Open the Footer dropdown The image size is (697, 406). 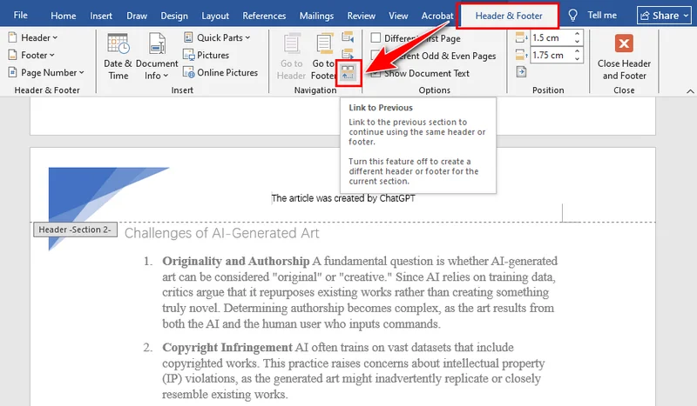pos(31,55)
